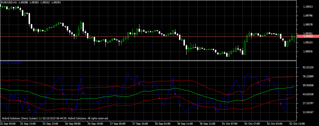Screen dimensions: 319x126
Task: Click the 1.08926 price scale label
Action: (308, 52)
